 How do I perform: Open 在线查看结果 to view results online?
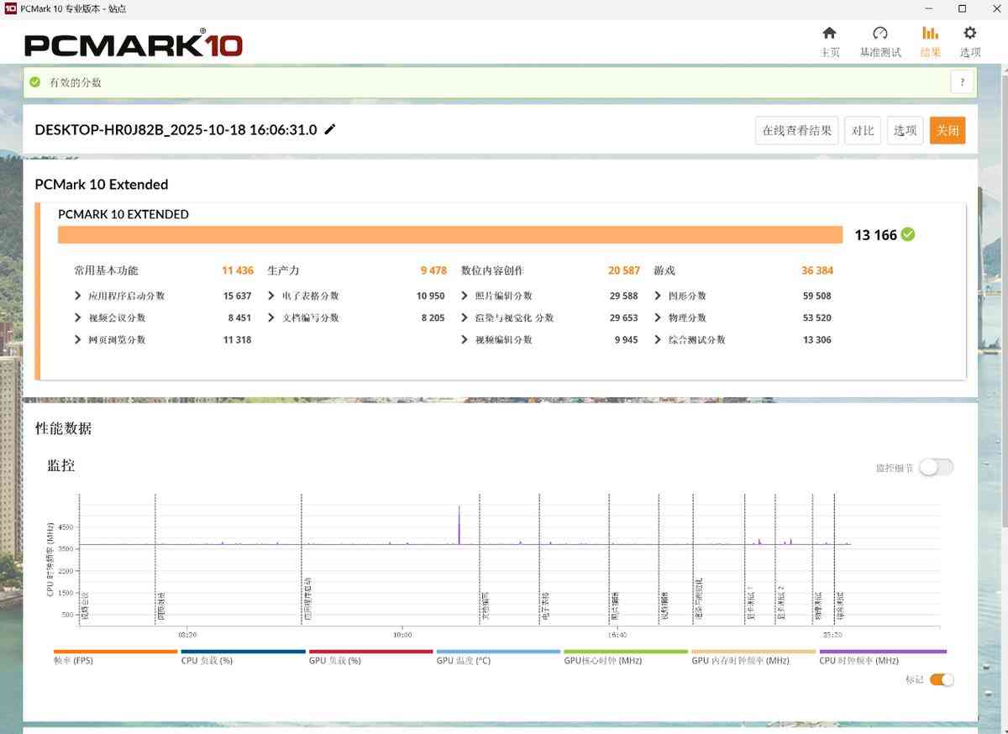[796, 130]
